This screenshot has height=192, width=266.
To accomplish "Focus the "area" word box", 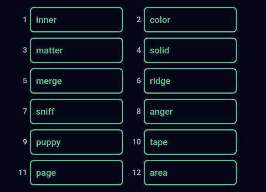I will 190,173.
